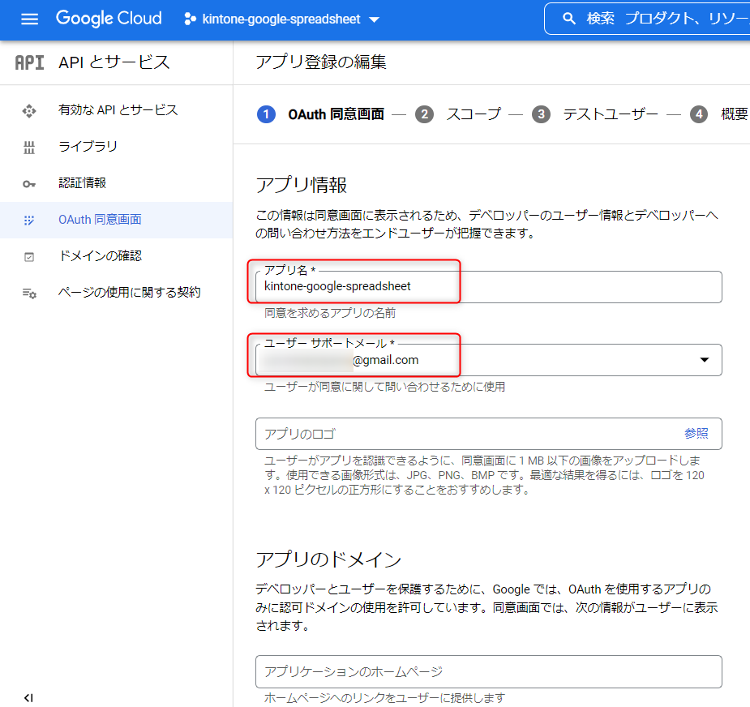Screen dimensions: 750x707
Task: Click the Page usage agreements settings icon
Action: coord(29,293)
